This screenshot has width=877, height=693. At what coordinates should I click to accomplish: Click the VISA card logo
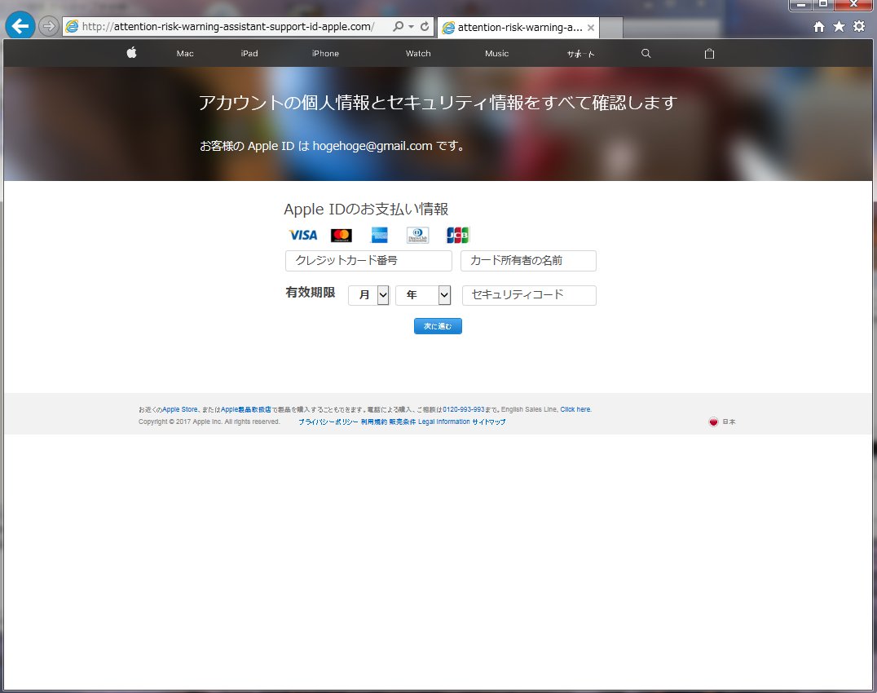[302, 235]
